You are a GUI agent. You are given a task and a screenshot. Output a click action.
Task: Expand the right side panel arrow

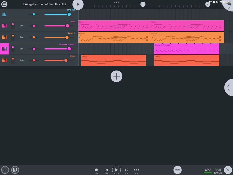pyautogui.click(x=229, y=88)
